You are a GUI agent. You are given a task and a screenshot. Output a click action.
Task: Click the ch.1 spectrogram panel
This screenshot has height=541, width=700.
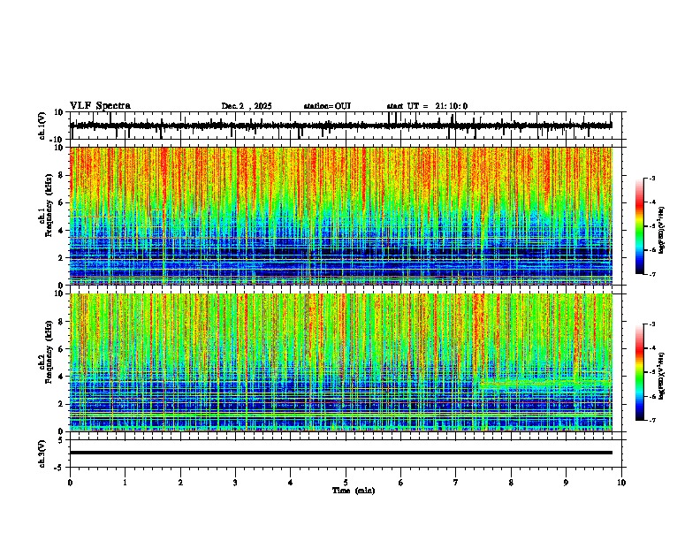pos(341,216)
